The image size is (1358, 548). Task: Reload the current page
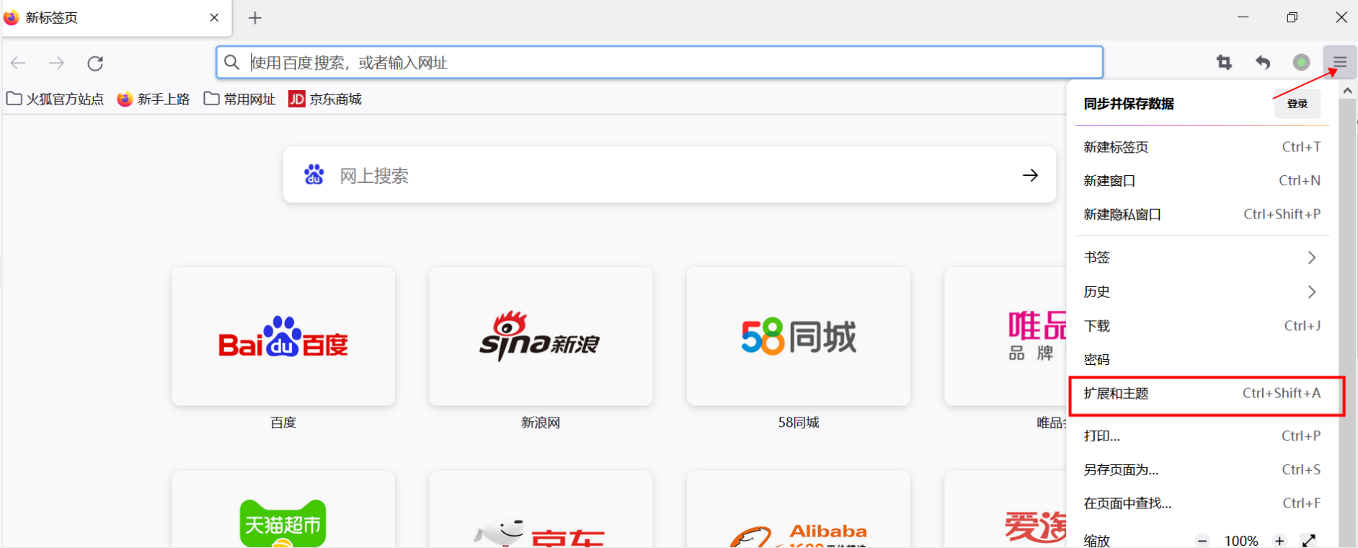click(95, 63)
